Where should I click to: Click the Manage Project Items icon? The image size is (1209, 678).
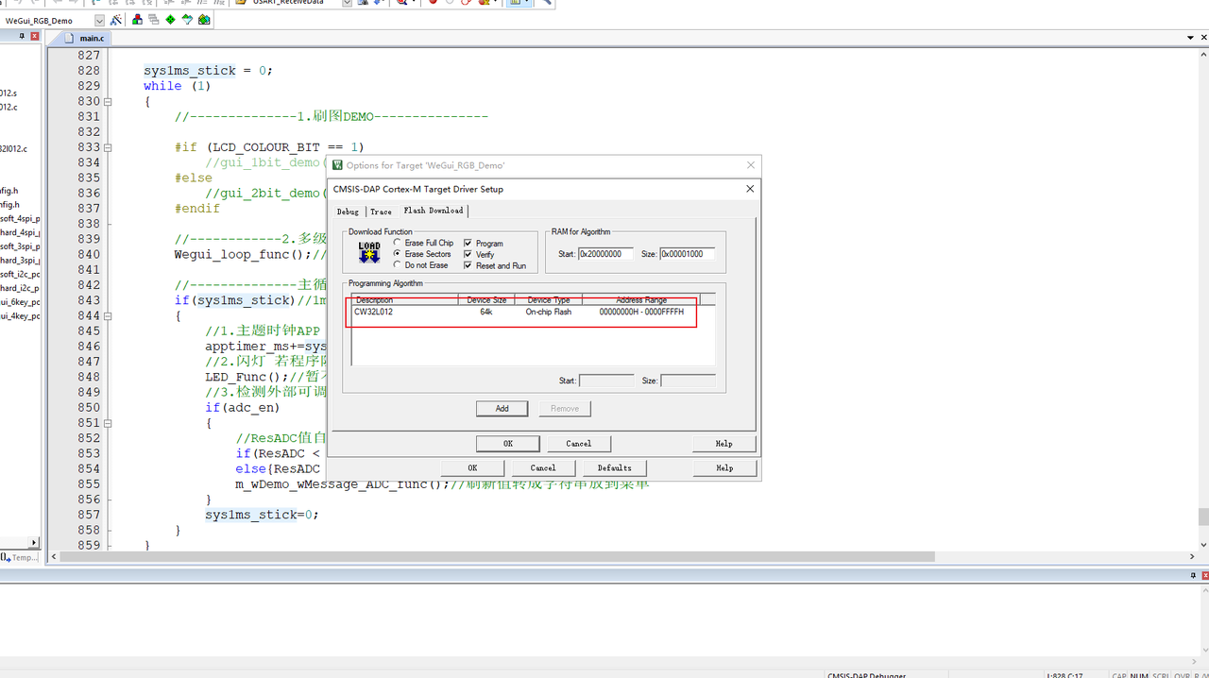[138, 20]
